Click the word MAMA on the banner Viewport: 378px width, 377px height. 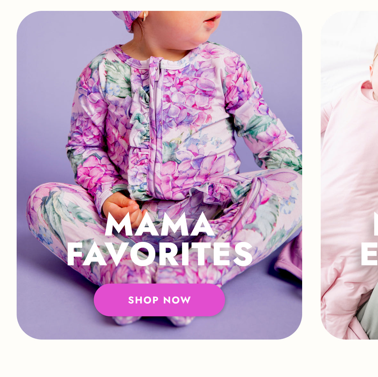(x=160, y=224)
